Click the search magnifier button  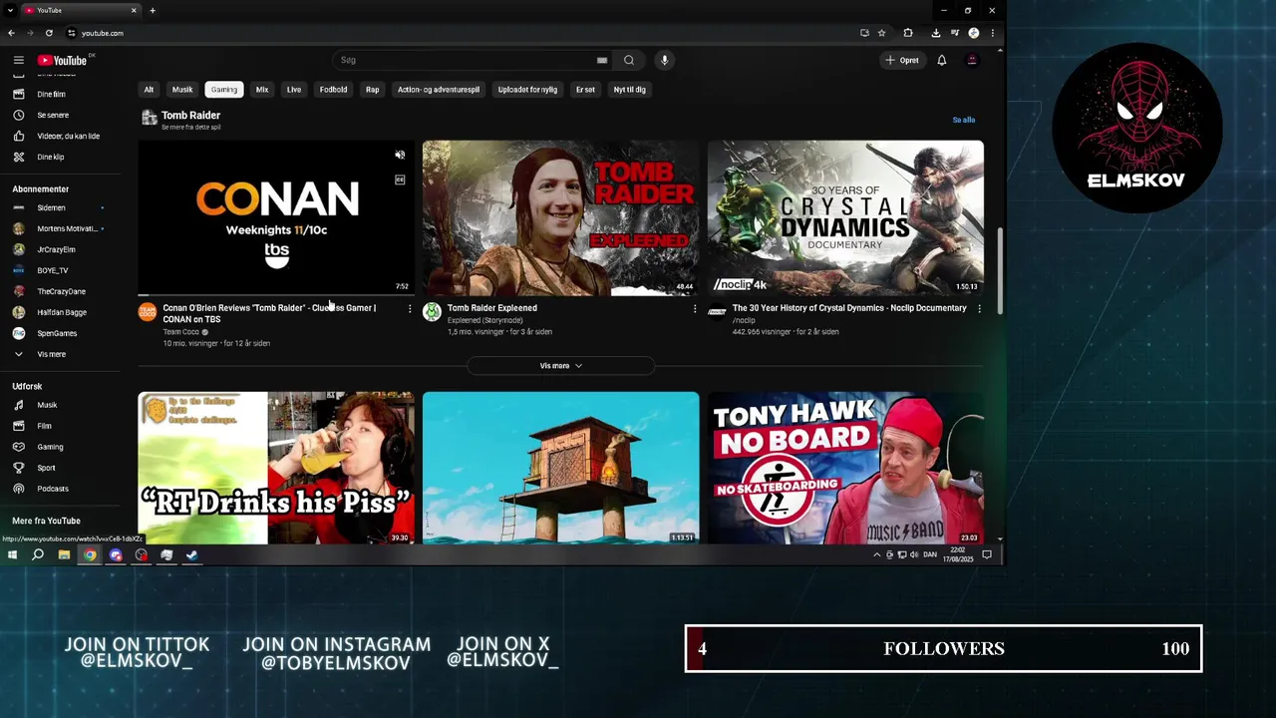point(629,60)
